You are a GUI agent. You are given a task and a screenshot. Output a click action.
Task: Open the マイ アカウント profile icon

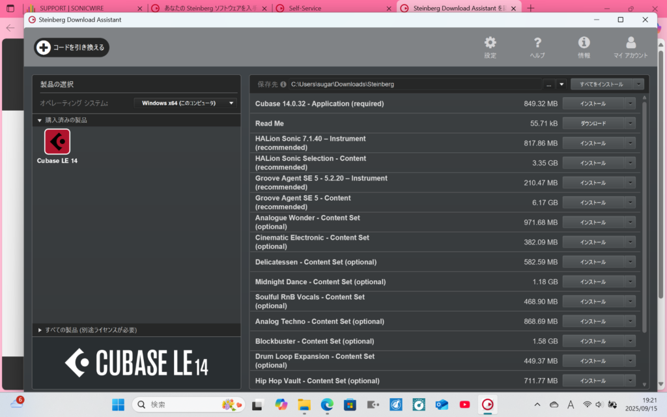pyautogui.click(x=630, y=43)
